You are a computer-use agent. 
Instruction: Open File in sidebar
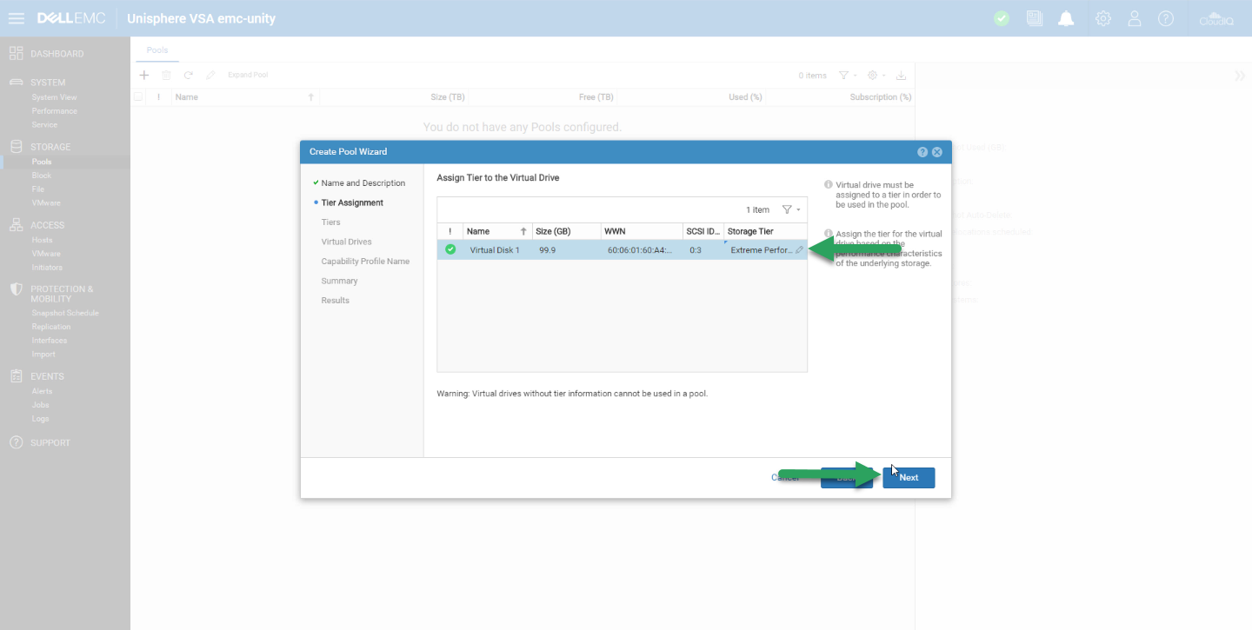[x=38, y=189]
